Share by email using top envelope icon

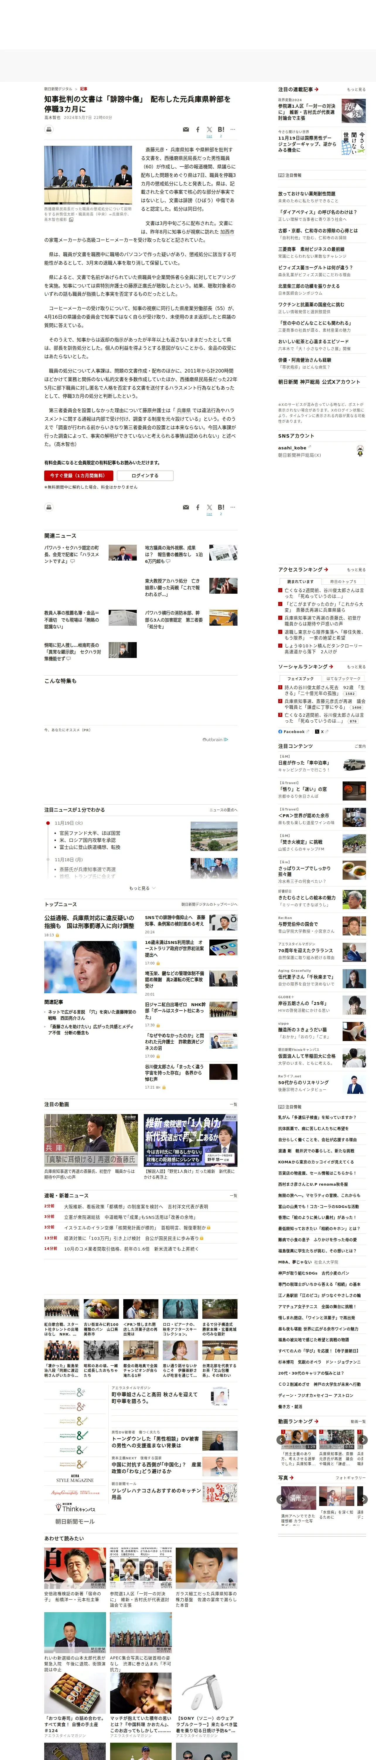[x=186, y=129]
